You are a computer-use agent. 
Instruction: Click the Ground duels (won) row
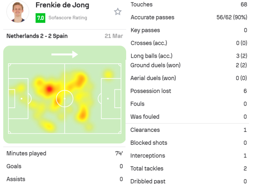189,65
